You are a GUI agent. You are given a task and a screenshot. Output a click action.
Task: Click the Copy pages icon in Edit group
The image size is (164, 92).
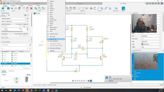24,8
